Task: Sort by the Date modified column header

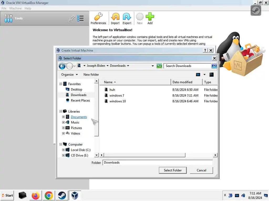Action: tap(187, 82)
